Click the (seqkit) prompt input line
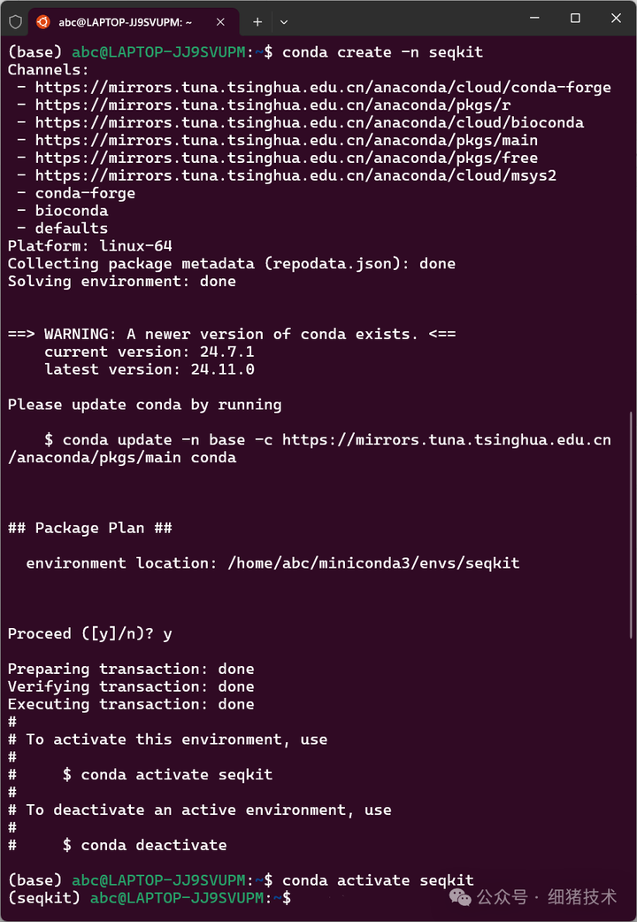The height and width of the screenshot is (922, 637). [x=354, y=898]
